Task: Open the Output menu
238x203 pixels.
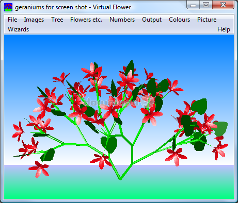Action: click(x=152, y=20)
